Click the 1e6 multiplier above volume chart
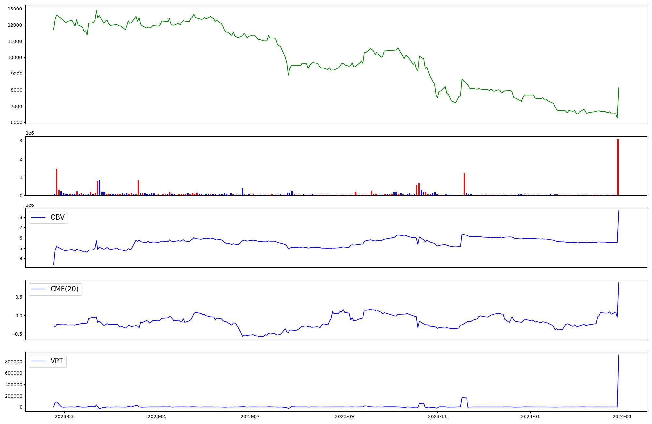 coord(30,133)
